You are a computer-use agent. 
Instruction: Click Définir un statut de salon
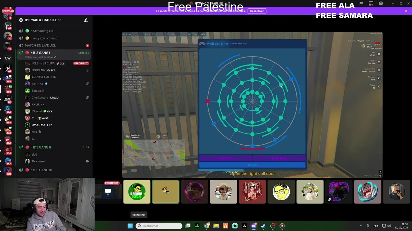(40, 57)
